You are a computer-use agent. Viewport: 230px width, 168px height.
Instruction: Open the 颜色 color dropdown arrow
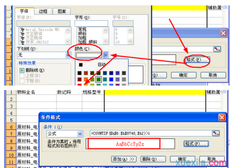[106, 55]
